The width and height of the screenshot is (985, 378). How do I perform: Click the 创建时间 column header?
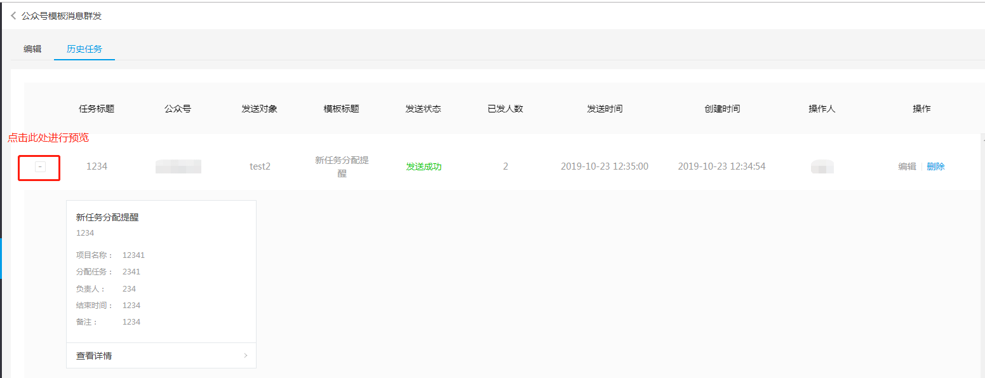[x=722, y=109]
